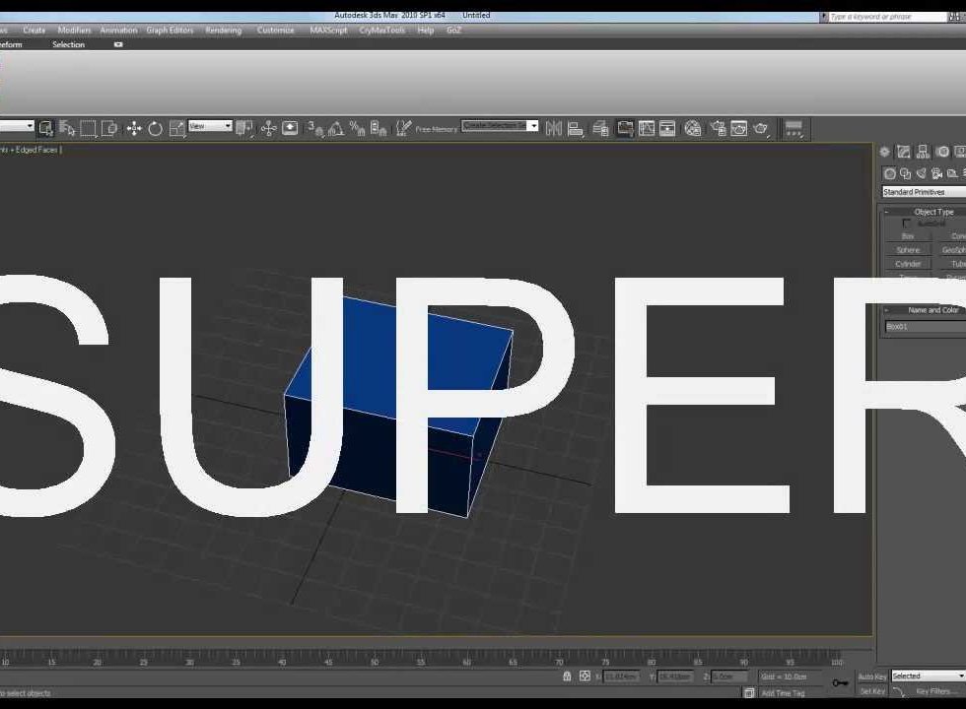
Task: Click the object name field Box01
Action: tap(926, 327)
